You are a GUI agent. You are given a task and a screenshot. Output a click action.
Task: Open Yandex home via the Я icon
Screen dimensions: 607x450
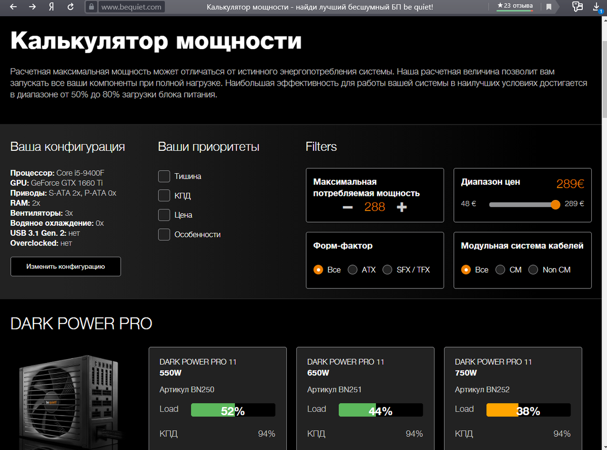click(52, 7)
